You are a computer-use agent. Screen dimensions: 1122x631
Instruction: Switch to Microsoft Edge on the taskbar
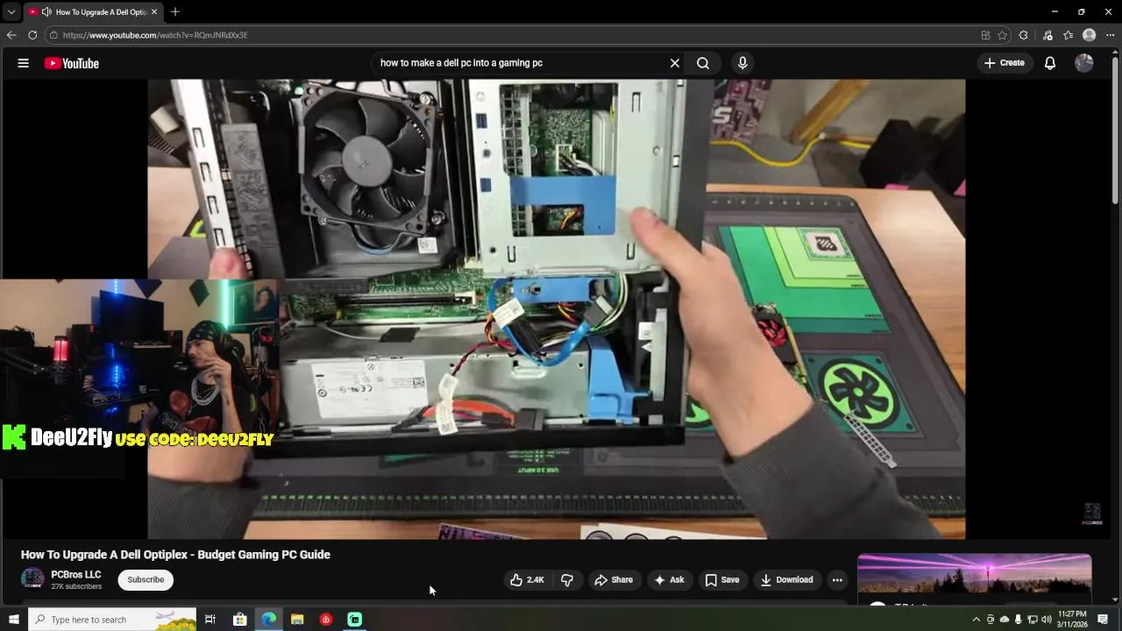[268, 620]
